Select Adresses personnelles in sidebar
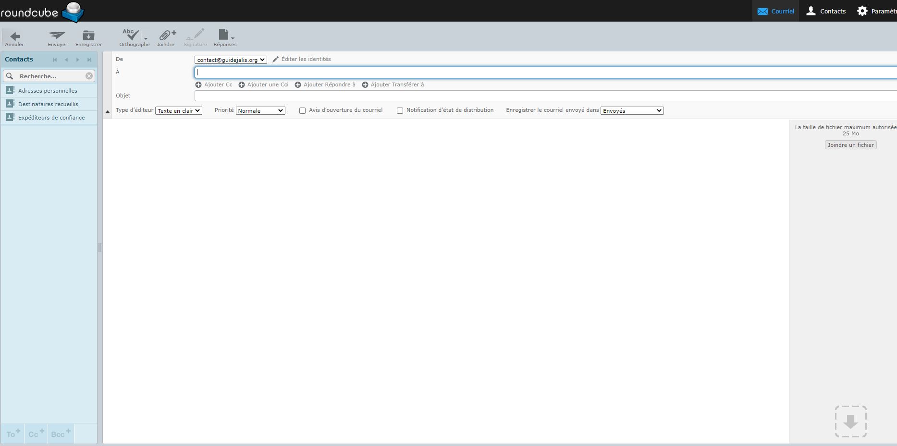This screenshot has height=446, width=897. [48, 90]
